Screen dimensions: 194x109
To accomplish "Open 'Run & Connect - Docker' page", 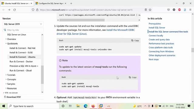I will click(21, 61).
